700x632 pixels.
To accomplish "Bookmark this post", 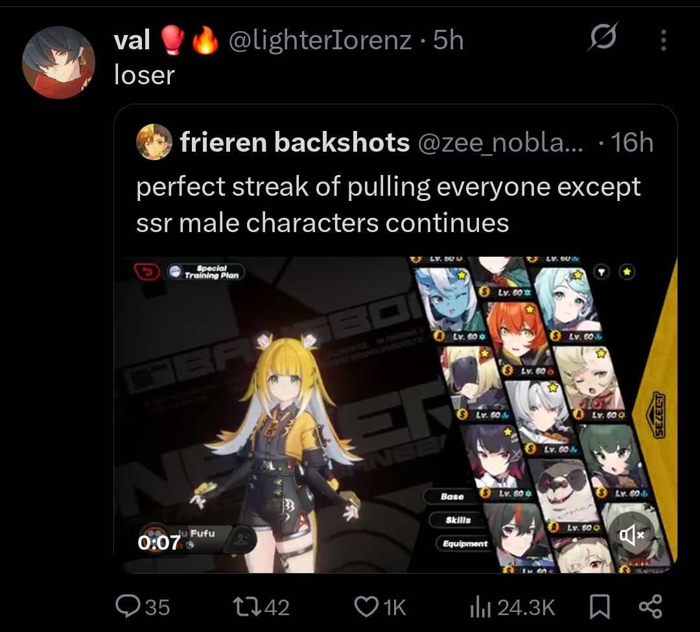I will tap(600, 607).
